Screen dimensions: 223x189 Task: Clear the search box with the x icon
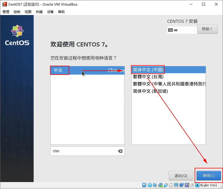pos(120,151)
